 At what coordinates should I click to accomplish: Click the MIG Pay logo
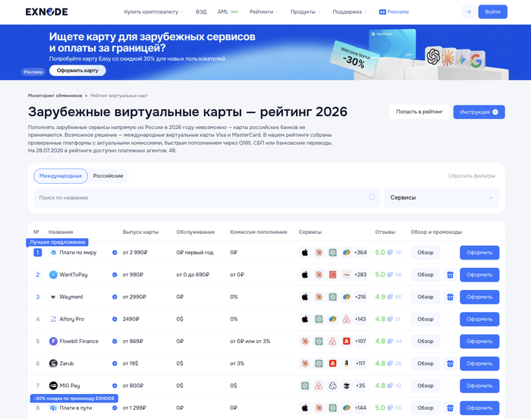pyautogui.click(x=53, y=386)
